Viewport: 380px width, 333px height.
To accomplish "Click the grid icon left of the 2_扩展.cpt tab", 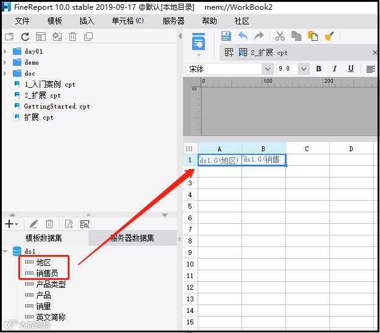I will [229, 52].
